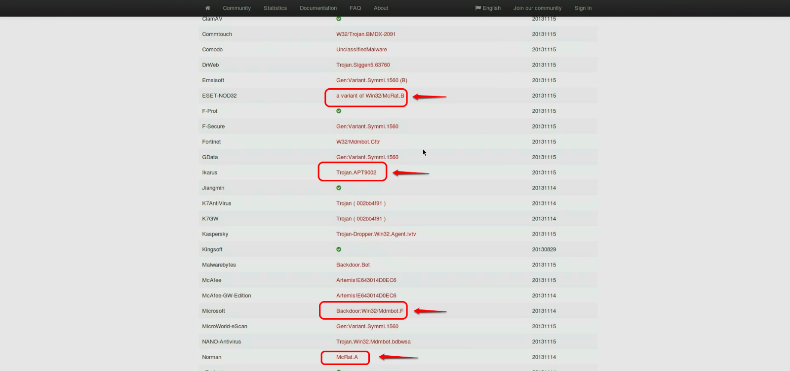This screenshot has height=371, width=790.
Task: Click the green check icon for ClamAV
Action: point(339,19)
